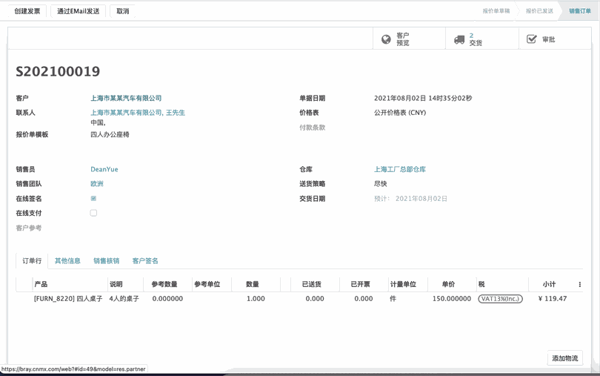The height and width of the screenshot is (376, 600).
Task: Click the approval checkmark icon
Action: 532,39
